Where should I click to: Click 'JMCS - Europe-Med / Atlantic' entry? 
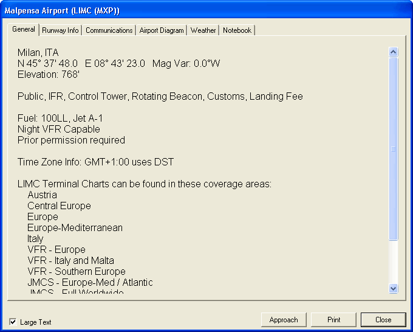coord(90,282)
